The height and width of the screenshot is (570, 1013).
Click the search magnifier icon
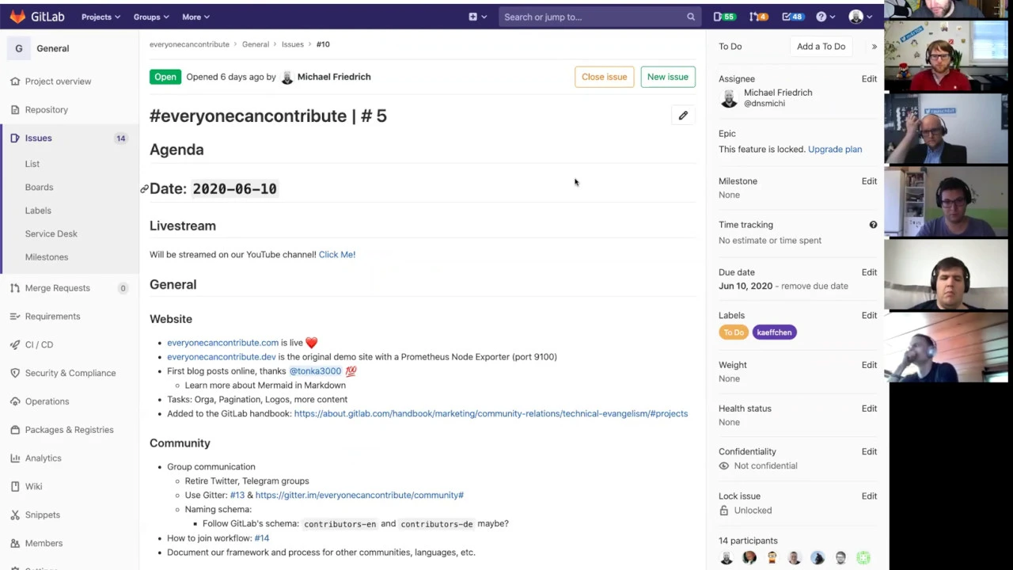tap(691, 17)
